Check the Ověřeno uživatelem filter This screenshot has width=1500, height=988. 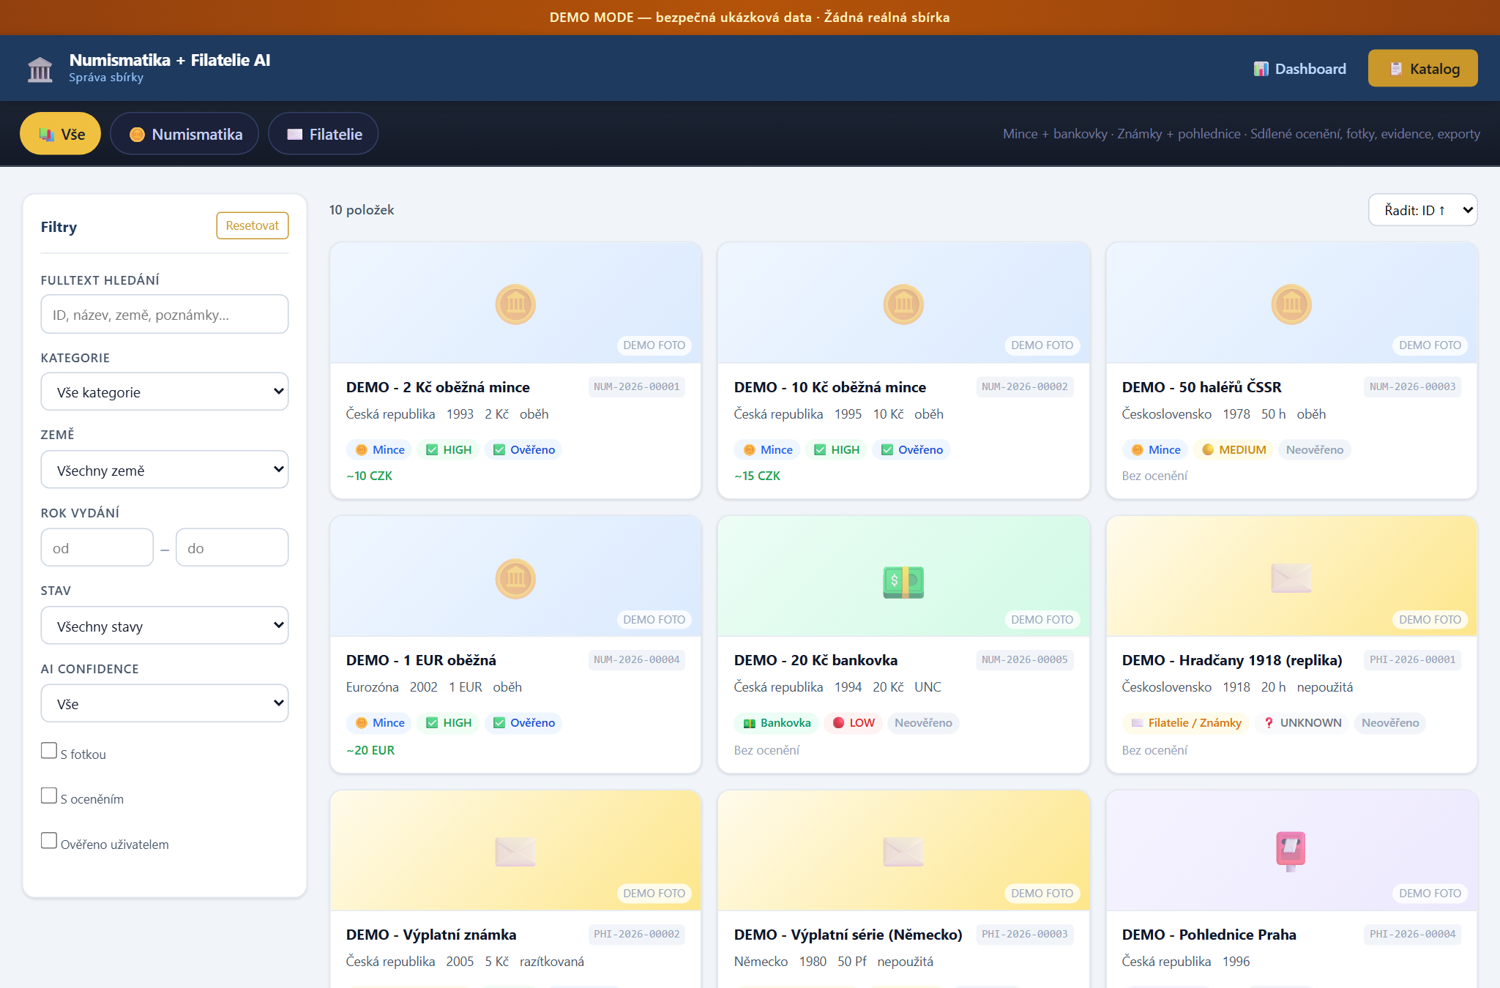tap(49, 841)
